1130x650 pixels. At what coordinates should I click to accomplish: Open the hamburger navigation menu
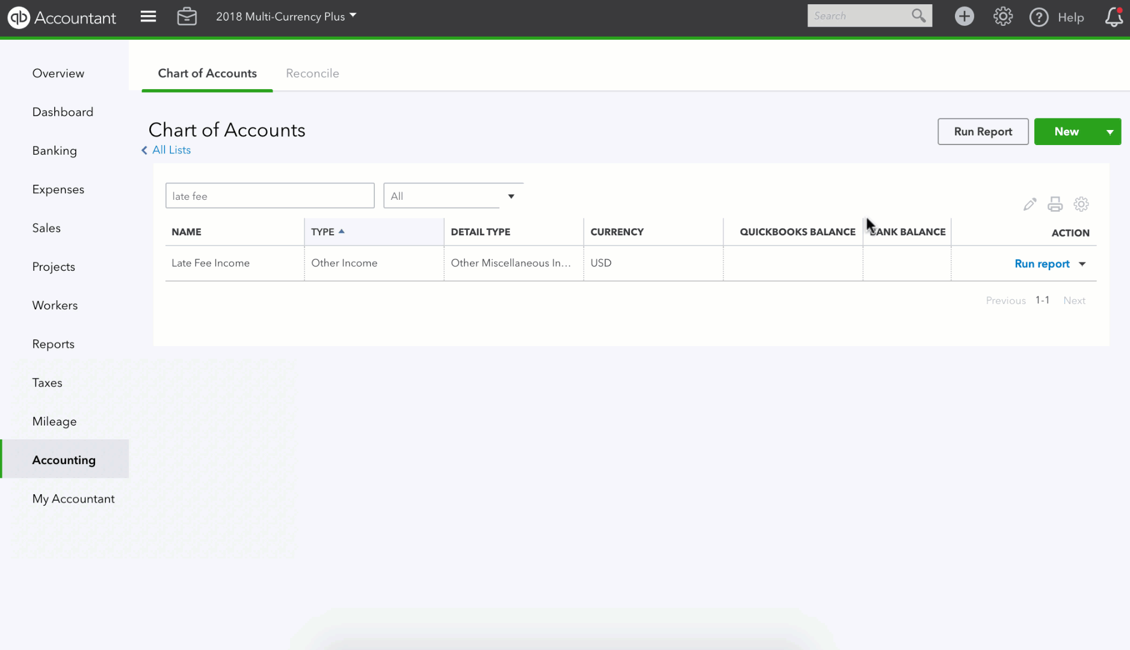click(148, 16)
